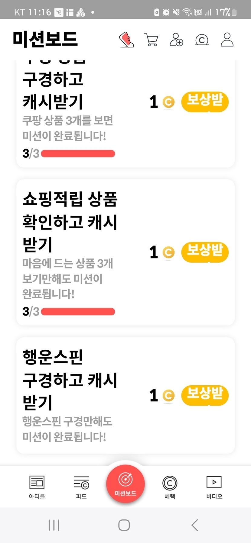Image resolution: width=251 pixels, height=543 pixels.
Task: Open the 비디오 tab
Action: pos(214,487)
